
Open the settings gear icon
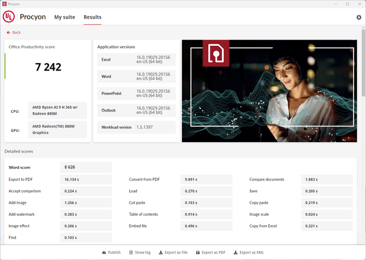click(x=359, y=17)
